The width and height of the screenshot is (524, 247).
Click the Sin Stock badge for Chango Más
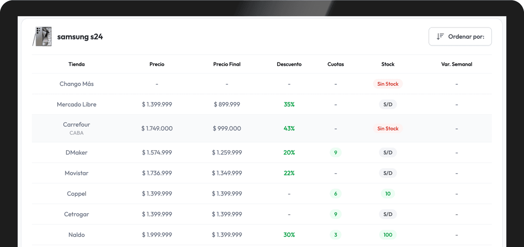(x=388, y=84)
